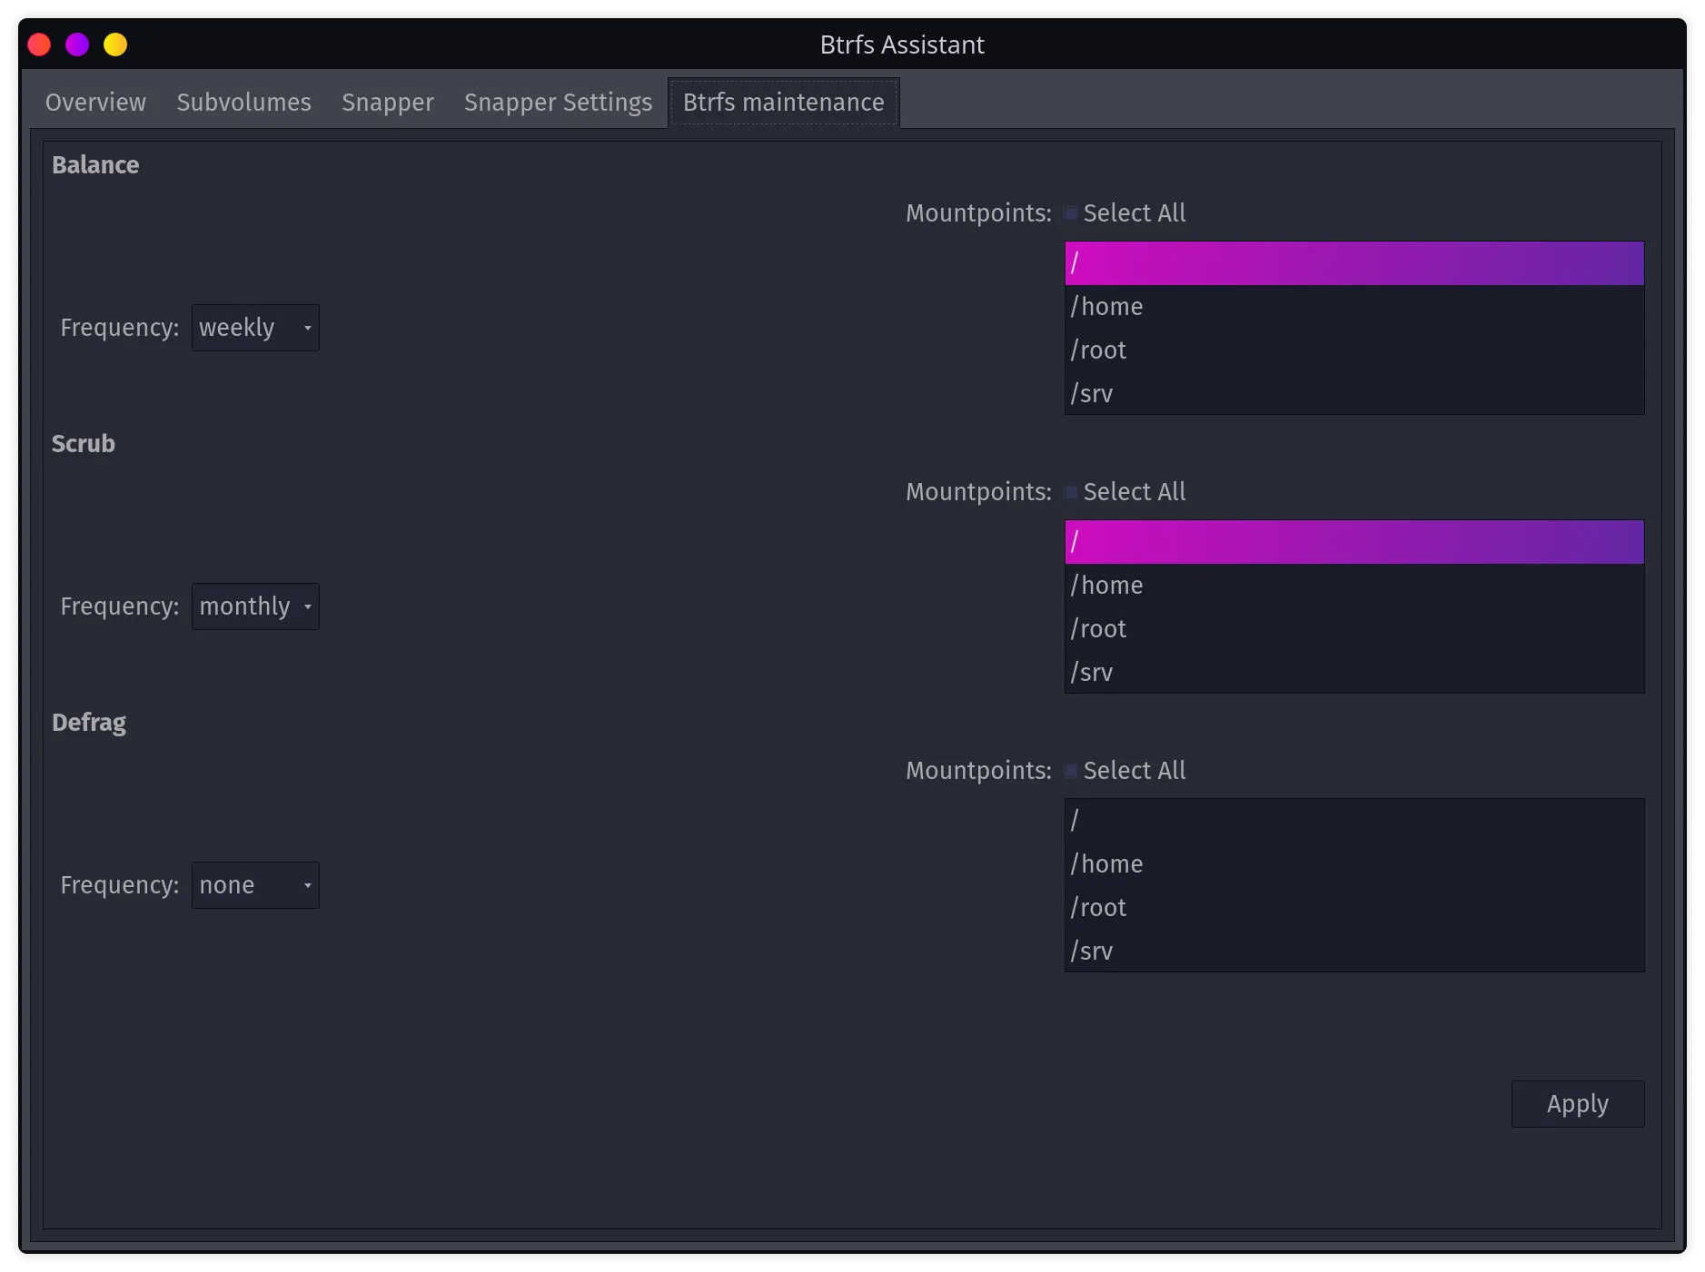1705x1272 pixels.
Task: Open the Subvolumes tab
Action: (x=243, y=103)
